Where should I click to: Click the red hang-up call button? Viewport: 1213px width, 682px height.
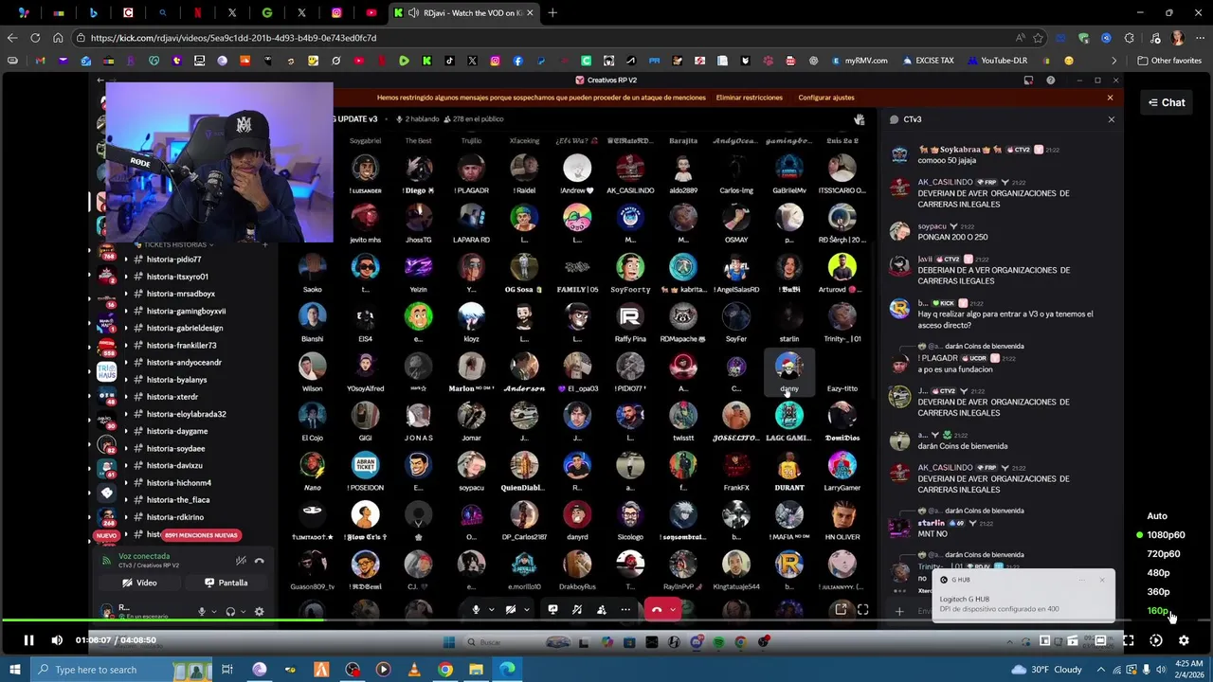657,610
